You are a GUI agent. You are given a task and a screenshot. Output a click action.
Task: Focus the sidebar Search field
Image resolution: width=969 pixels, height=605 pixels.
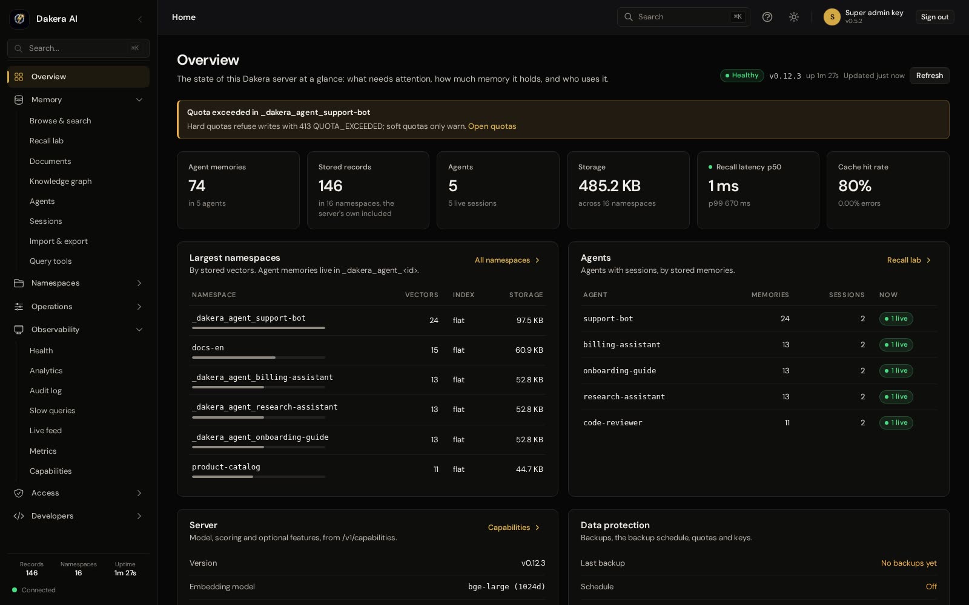click(78, 48)
